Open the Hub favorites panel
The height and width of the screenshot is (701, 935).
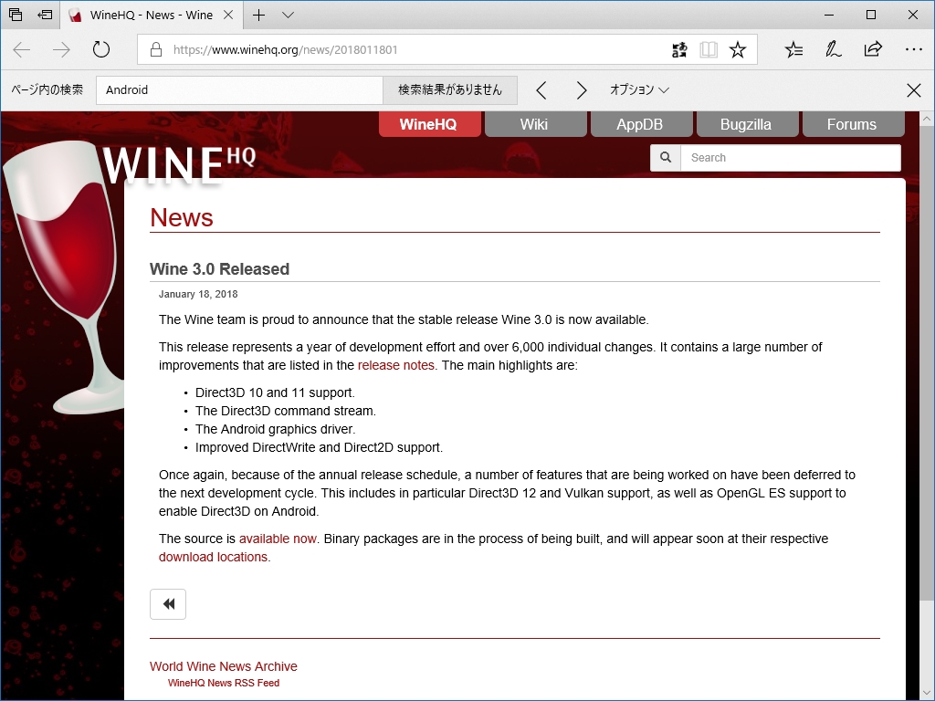[793, 50]
